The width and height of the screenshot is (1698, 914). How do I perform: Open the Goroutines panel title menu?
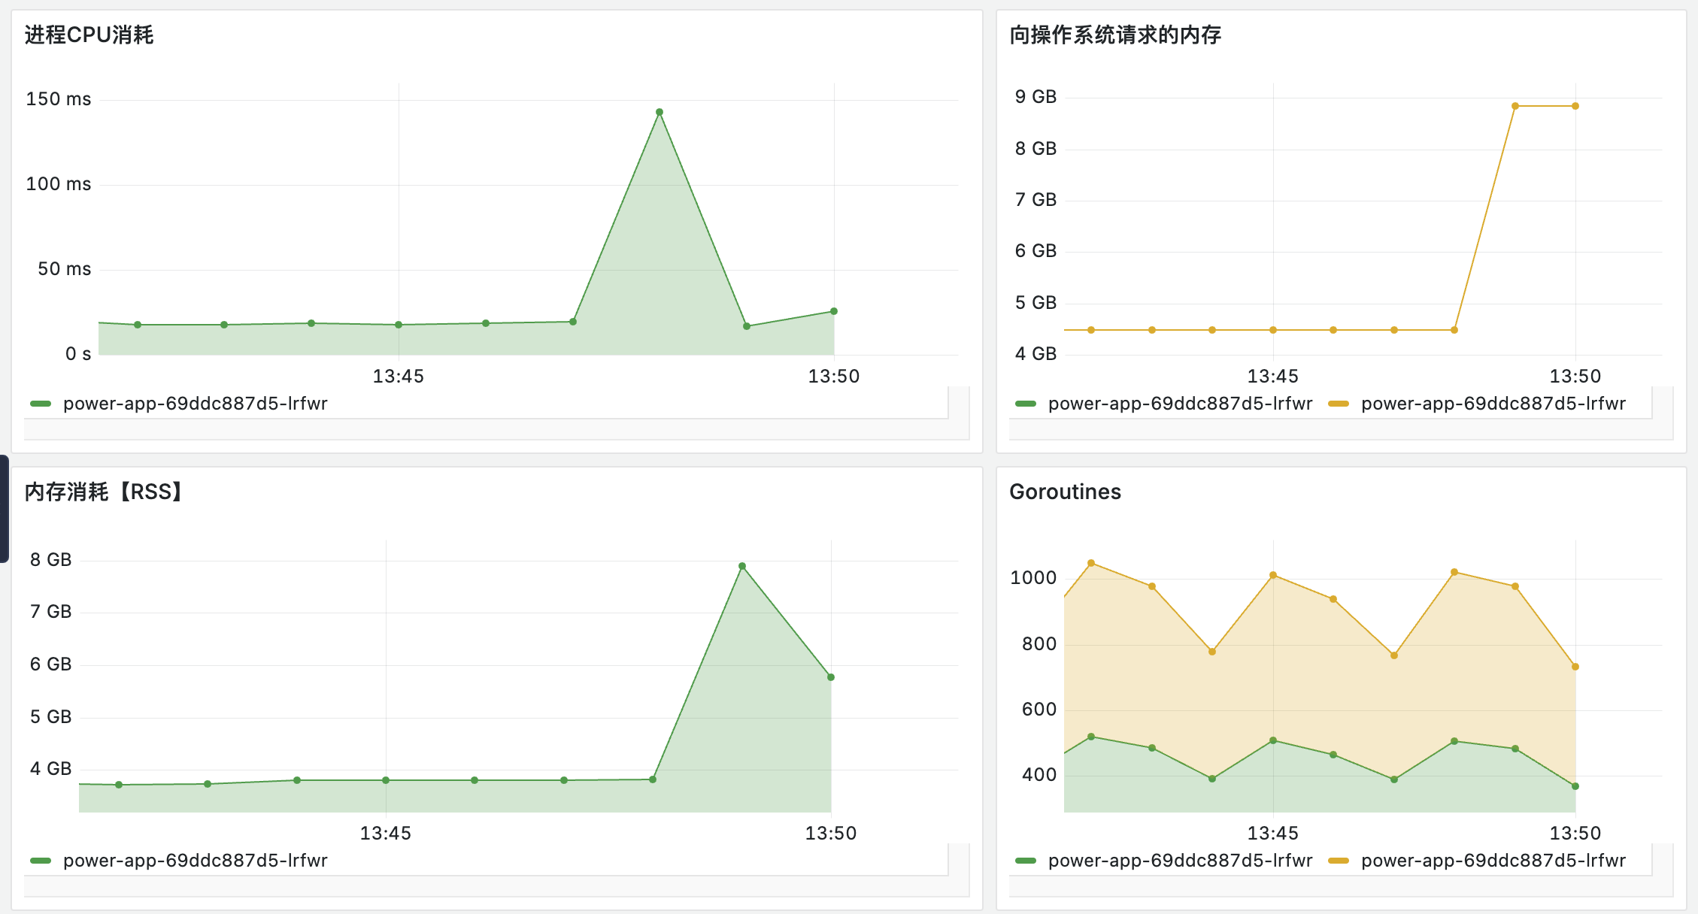point(1065,492)
